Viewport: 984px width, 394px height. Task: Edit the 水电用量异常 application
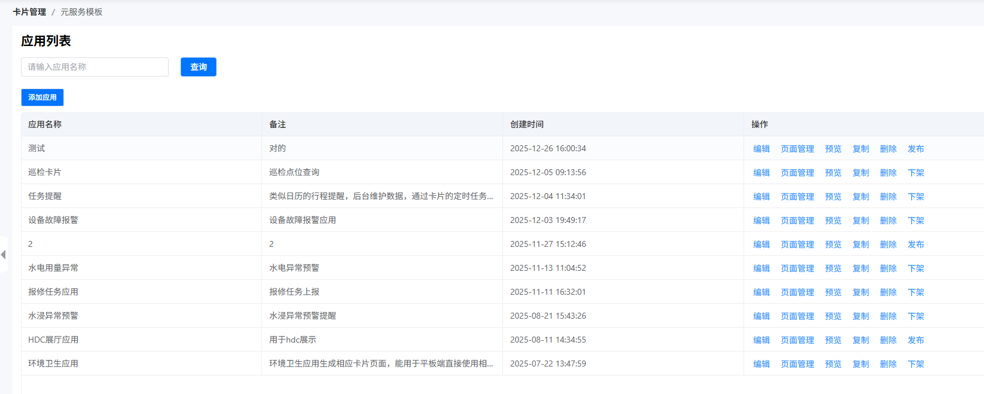click(761, 268)
